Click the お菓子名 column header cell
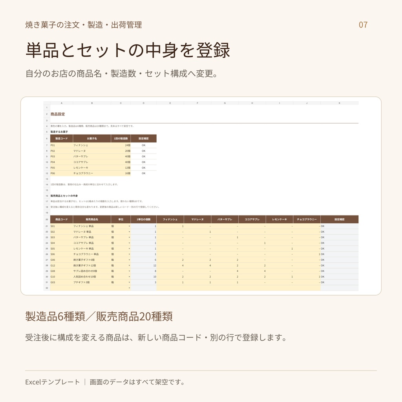 92,139
